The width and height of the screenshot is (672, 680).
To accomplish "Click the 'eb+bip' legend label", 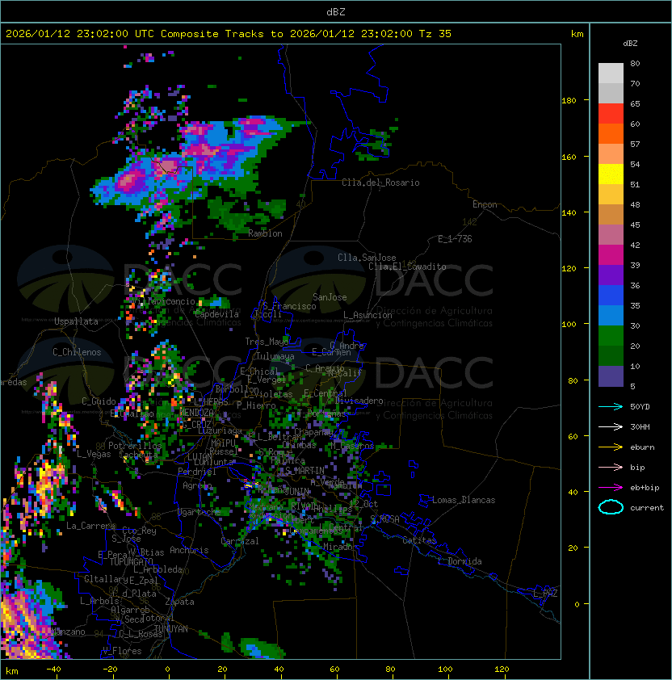I will [x=645, y=488].
